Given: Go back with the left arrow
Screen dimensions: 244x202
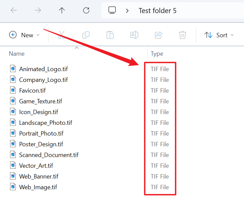Looking at the screenshot, I should [x=14, y=10].
